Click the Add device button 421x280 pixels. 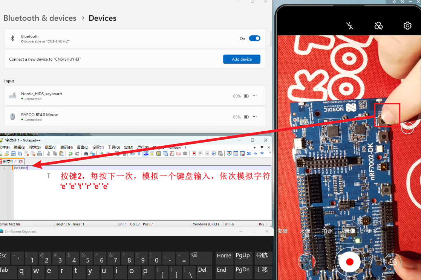coord(242,59)
